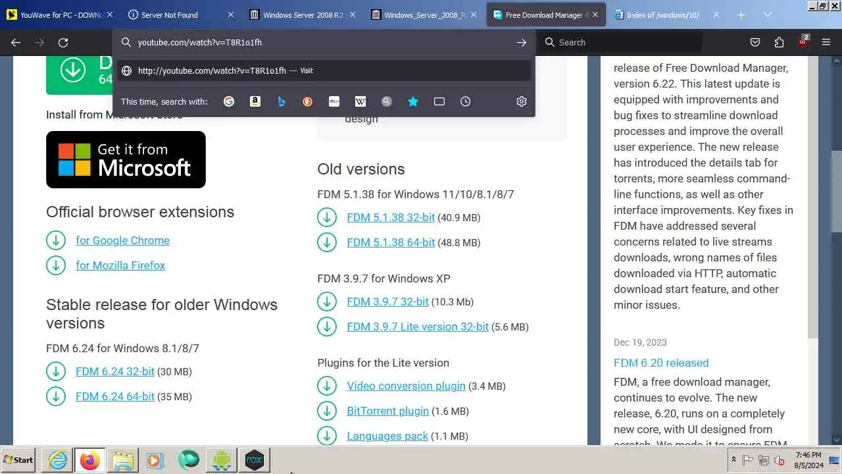842x474 pixels.
Task: Download FDM 3.9.7 Lite version 32-bit
Action: 418,327
